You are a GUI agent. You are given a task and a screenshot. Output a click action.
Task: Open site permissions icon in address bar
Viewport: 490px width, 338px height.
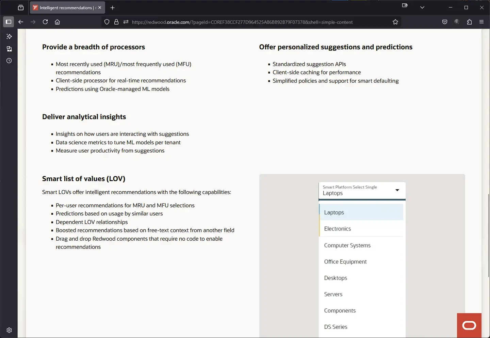[126, 22]
